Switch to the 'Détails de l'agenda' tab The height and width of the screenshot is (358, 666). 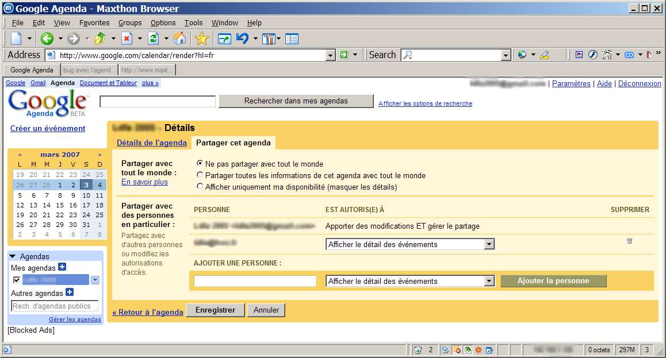[x=152, y=143]
